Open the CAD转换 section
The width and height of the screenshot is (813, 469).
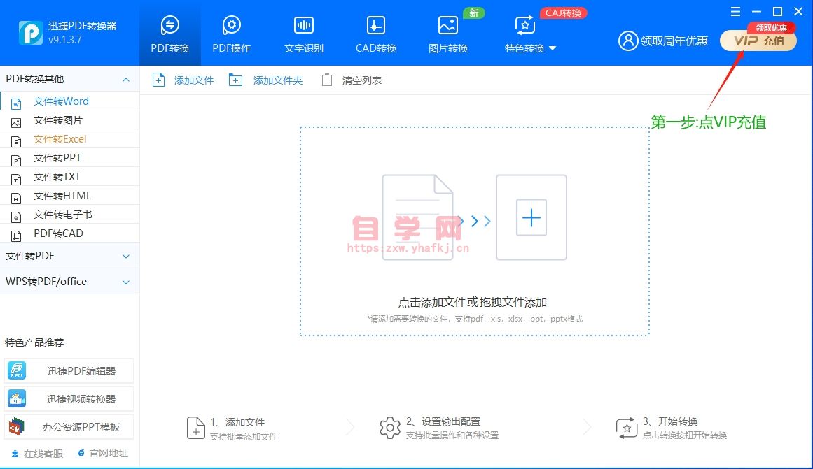pos(376,34)
